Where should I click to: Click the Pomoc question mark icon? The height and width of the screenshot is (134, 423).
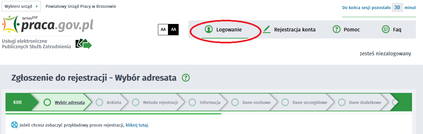pos(337,29)
